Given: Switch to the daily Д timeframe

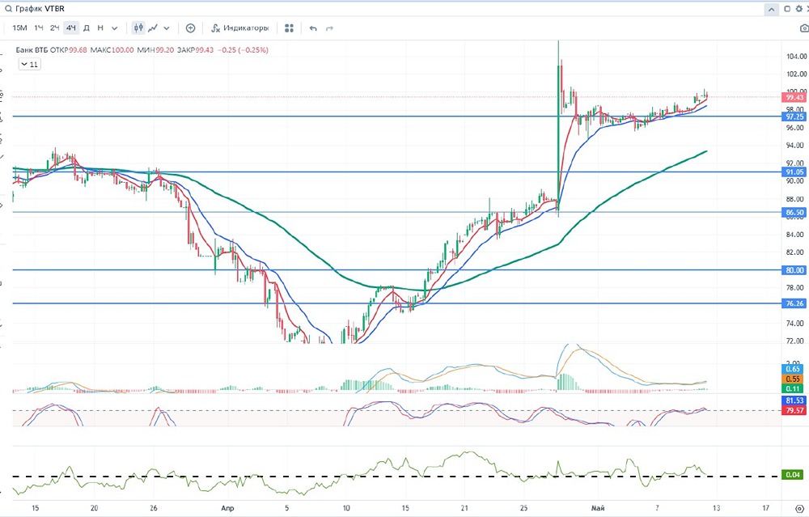Looking at the screenshot, I should click(87, 28).
